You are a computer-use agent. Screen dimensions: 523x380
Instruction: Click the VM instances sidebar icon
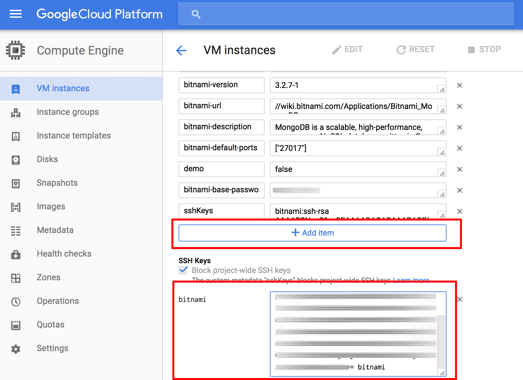pos(16,89)
